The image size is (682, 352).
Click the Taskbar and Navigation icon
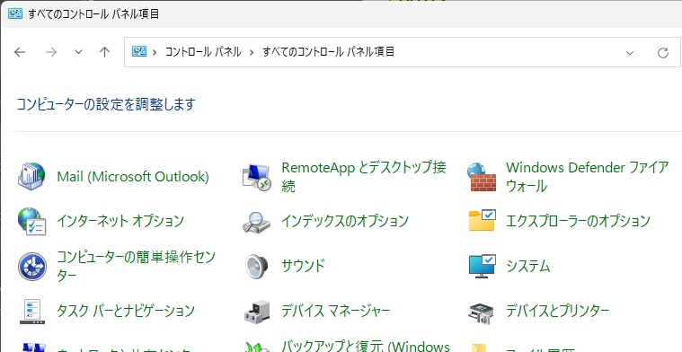point(32,312)
